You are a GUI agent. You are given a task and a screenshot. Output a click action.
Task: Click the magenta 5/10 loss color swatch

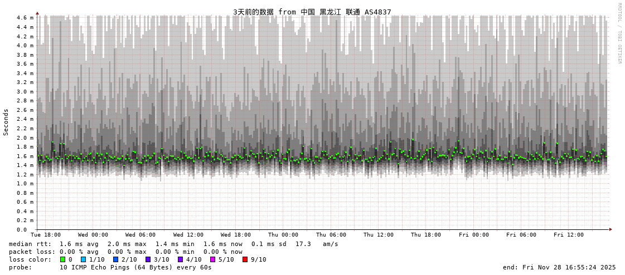[x=212, y=259]
